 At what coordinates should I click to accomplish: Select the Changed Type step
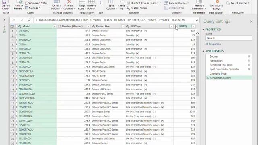click(x=218, y=73)
